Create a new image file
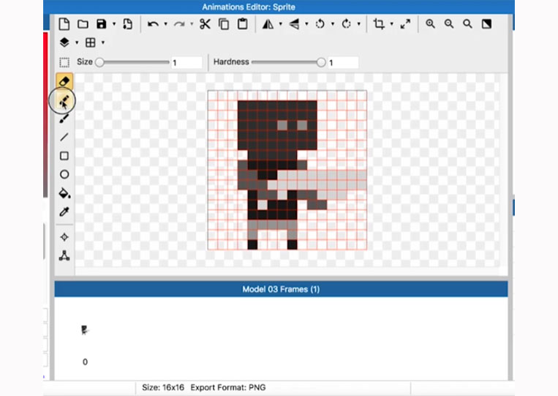The width and height of the screenshot is (558, 396). [64, 24]
